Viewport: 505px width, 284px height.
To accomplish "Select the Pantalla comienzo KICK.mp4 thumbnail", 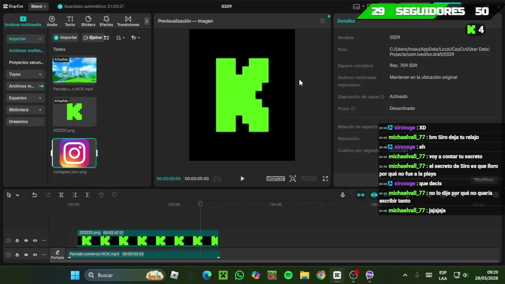I will coord(74,70).
